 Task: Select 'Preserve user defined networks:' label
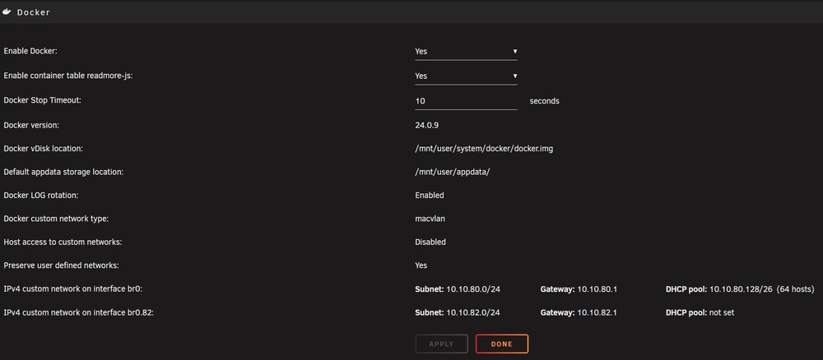(x=62, y=265)
